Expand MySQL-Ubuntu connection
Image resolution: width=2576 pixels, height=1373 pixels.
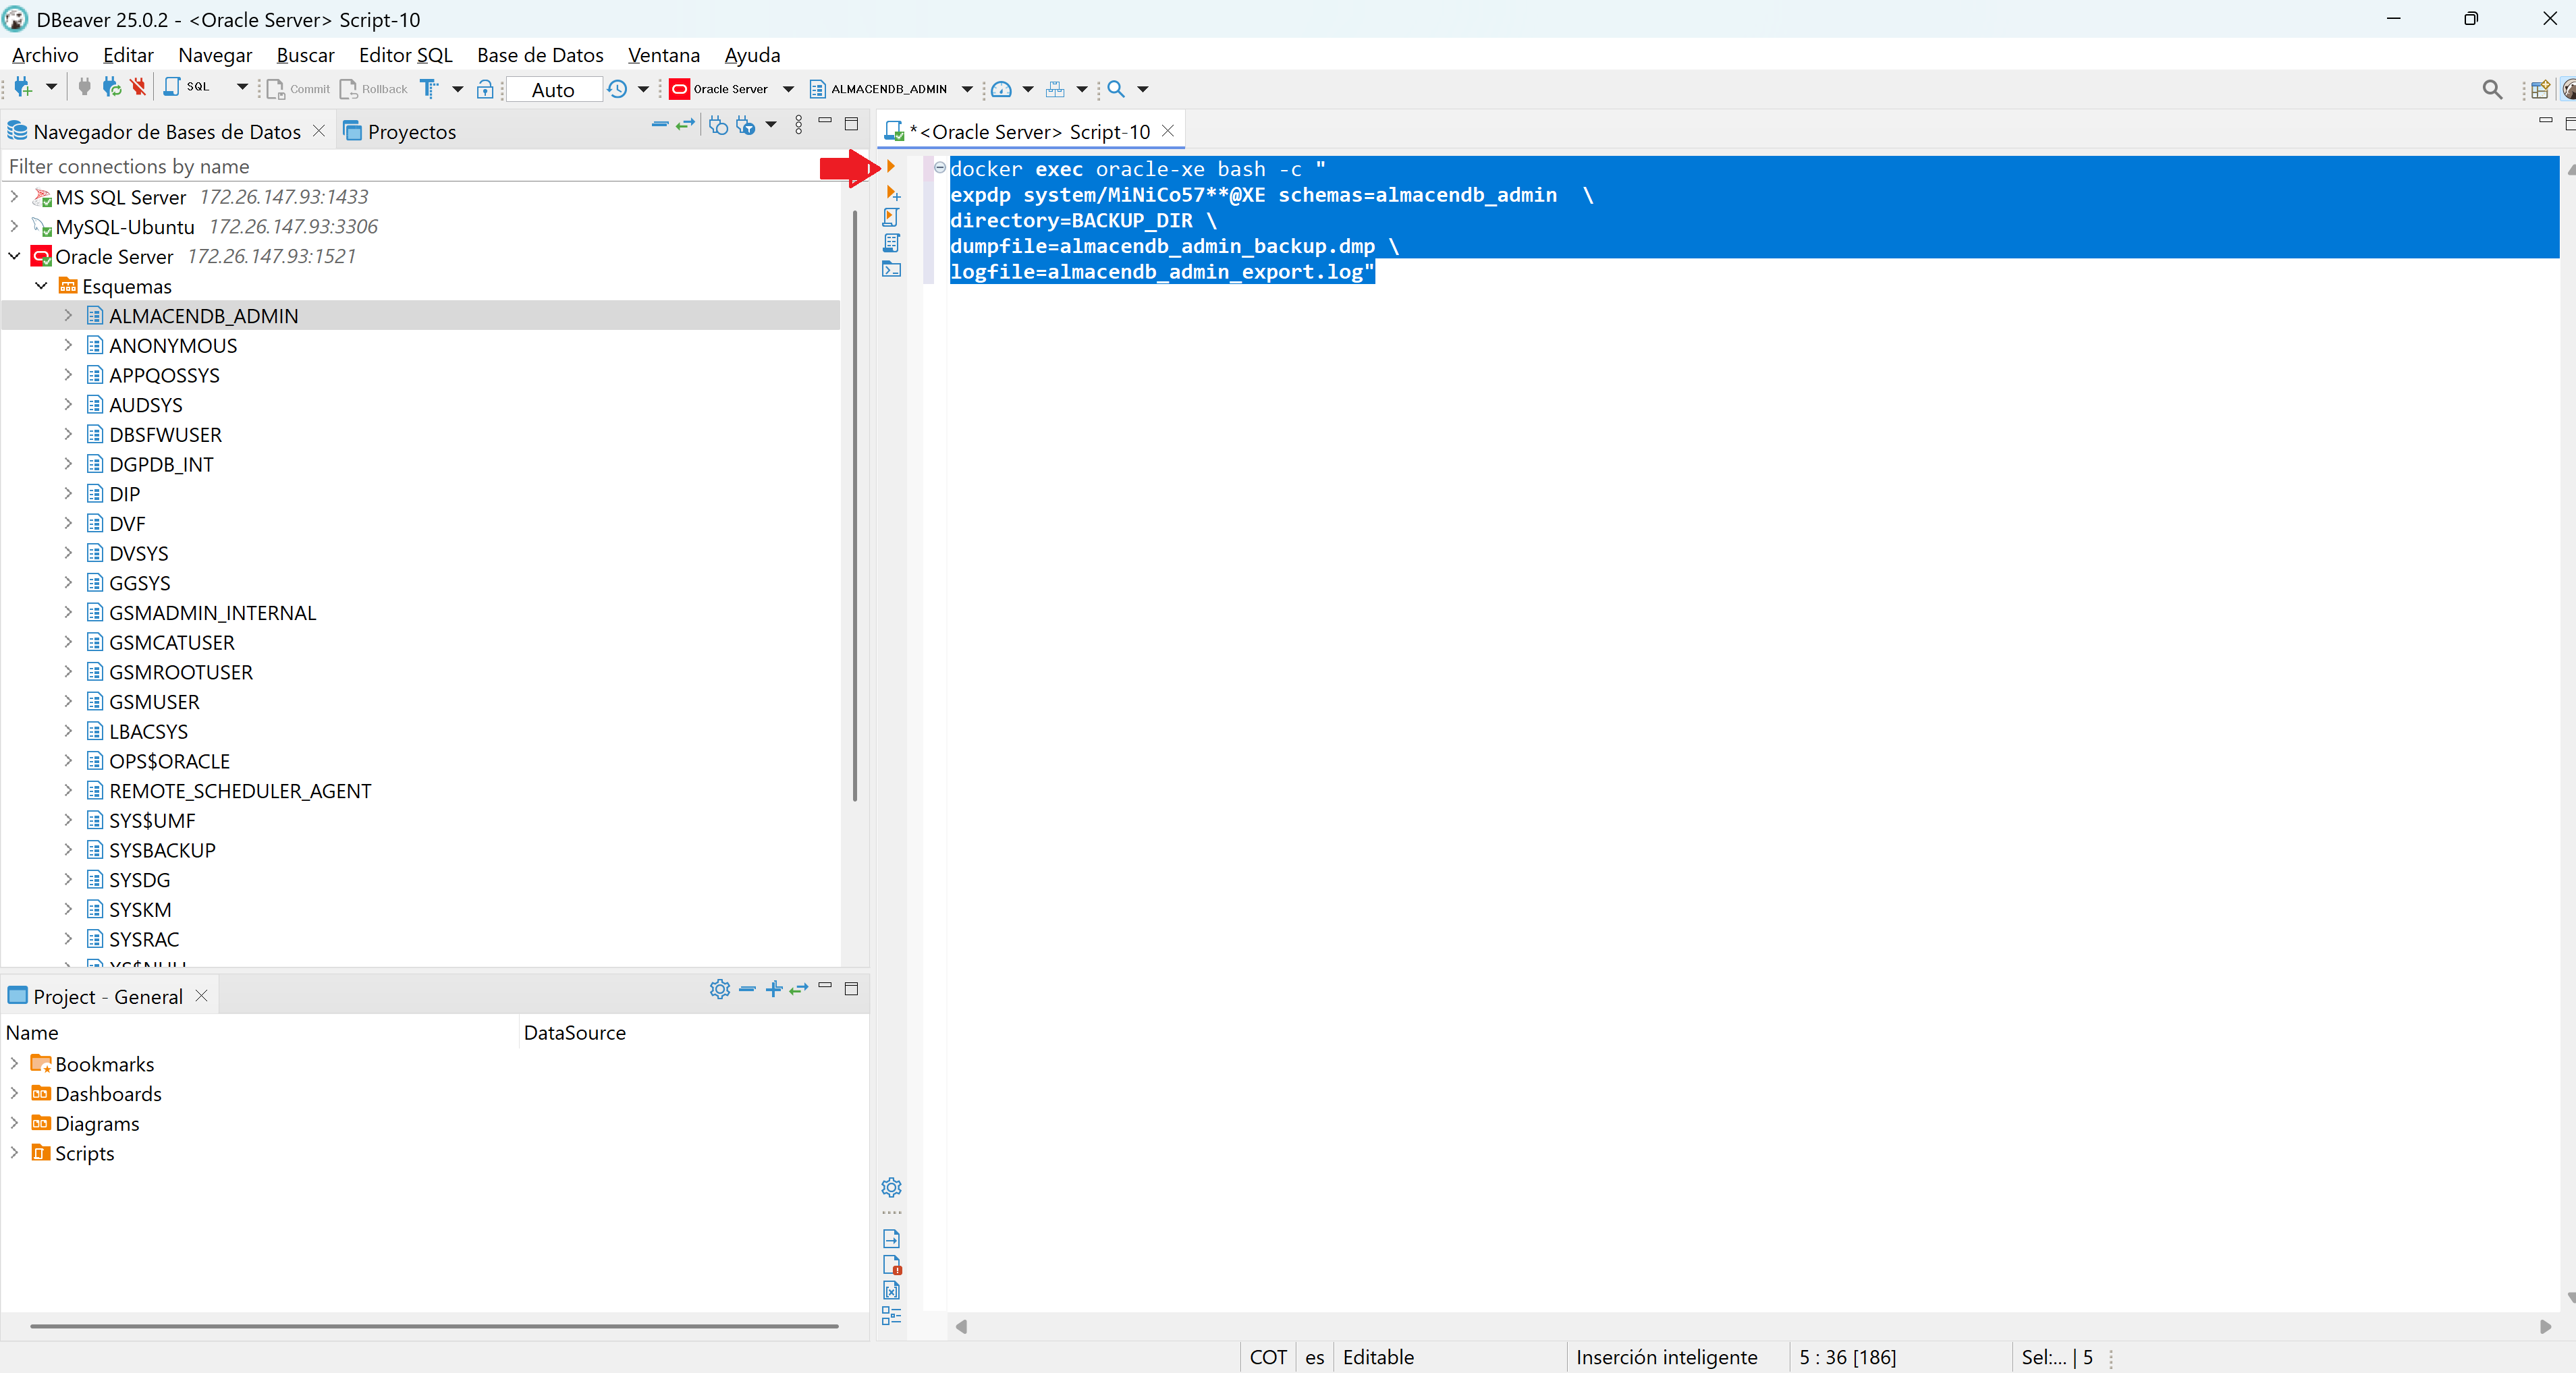(14, 226)
